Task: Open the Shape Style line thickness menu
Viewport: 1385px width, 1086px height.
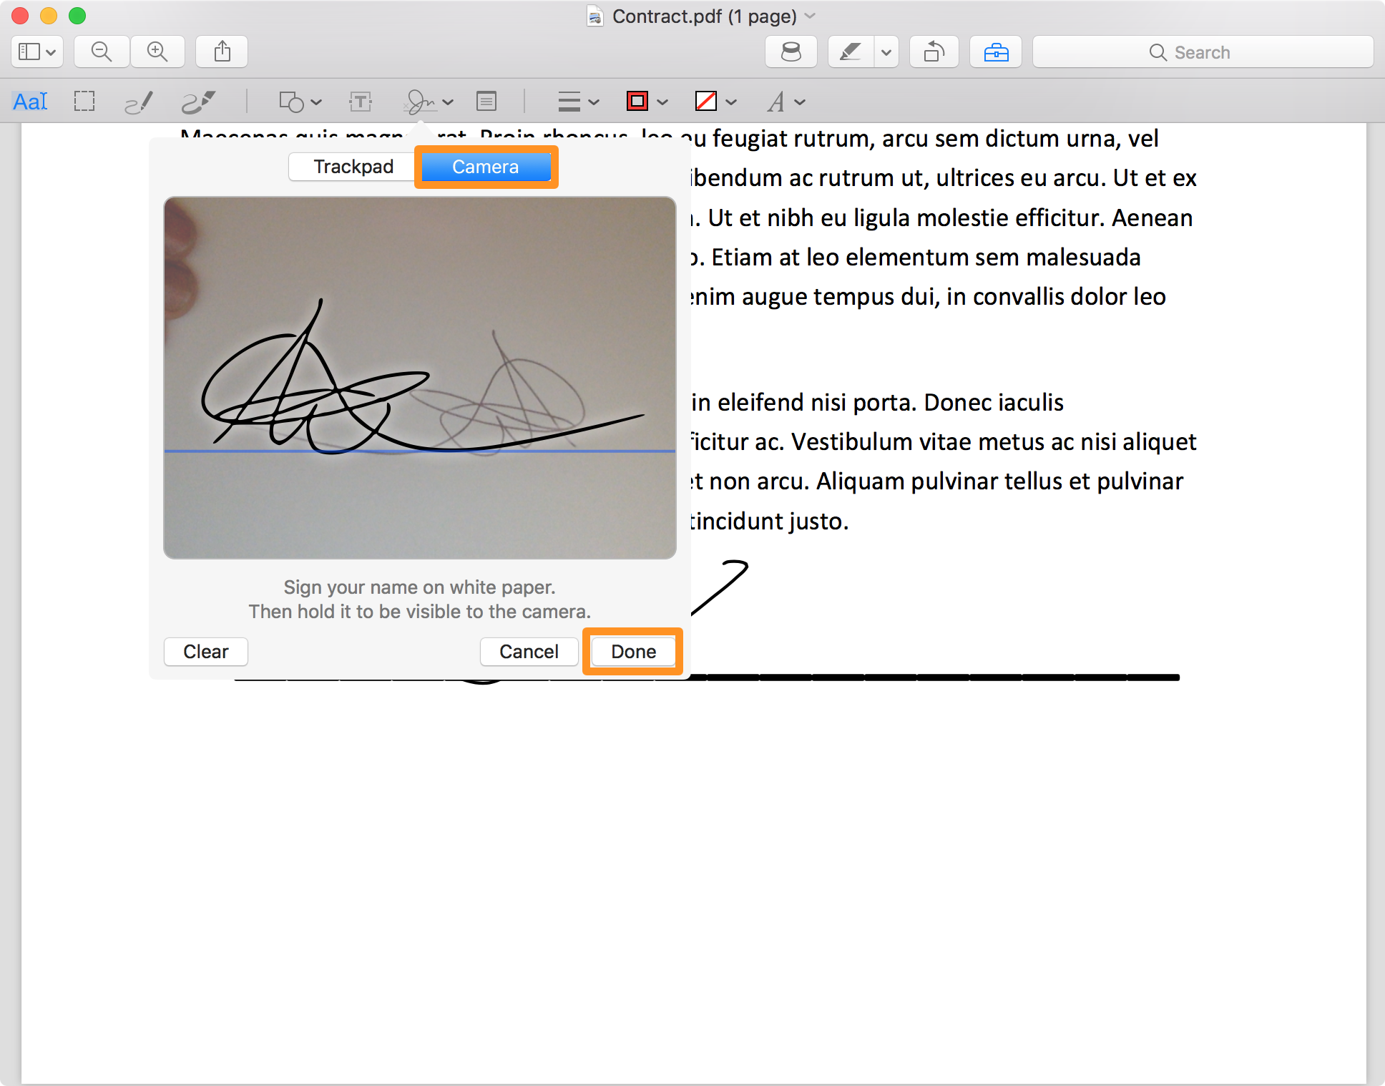Action: pos(578,102)
